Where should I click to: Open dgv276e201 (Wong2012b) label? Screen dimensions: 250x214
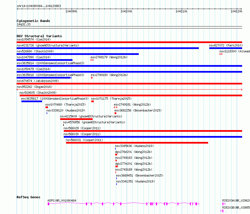(x=133, y=152)
